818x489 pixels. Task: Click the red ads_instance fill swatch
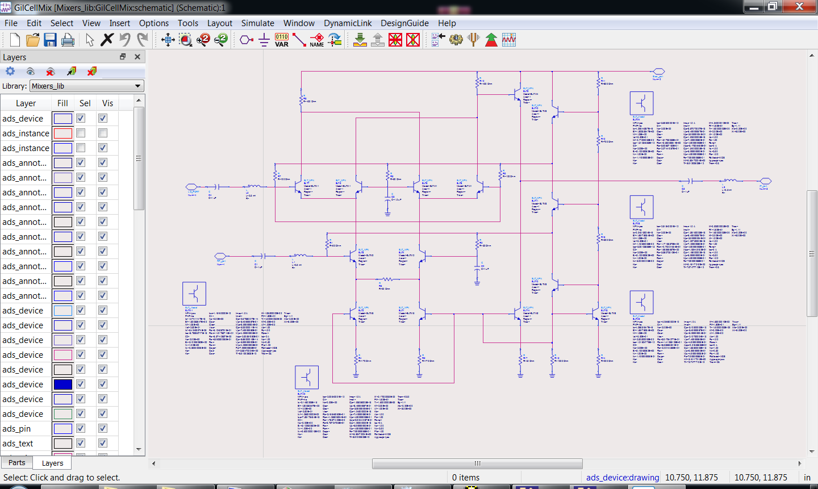[x=62, y=133]
